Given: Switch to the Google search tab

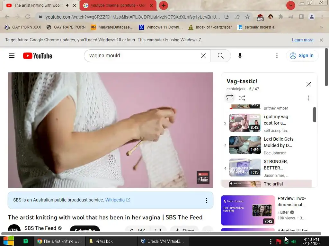Looking at the screenshot, I should [x=118, y=5].
